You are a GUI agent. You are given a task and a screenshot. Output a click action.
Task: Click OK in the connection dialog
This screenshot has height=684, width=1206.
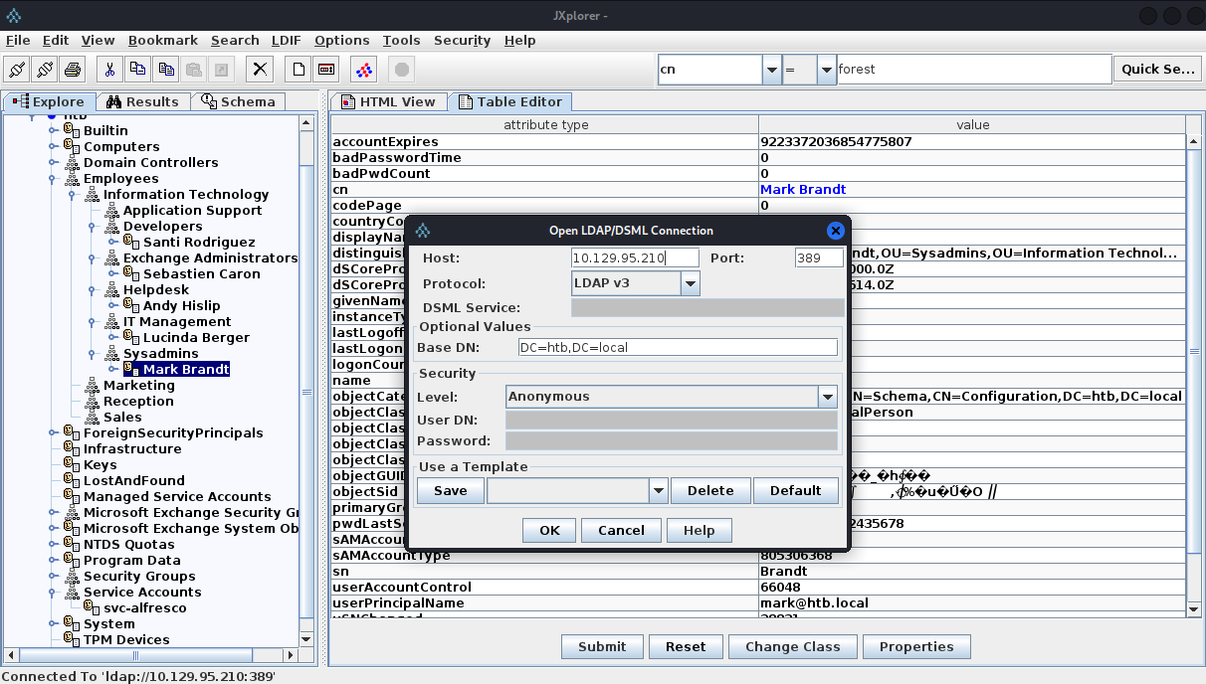point(550,531)
